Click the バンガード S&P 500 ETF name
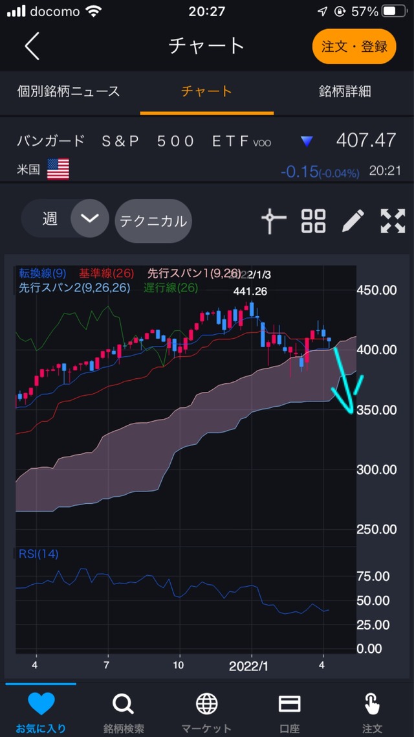The height and width of the screenshot is (737, 414). 133,141
